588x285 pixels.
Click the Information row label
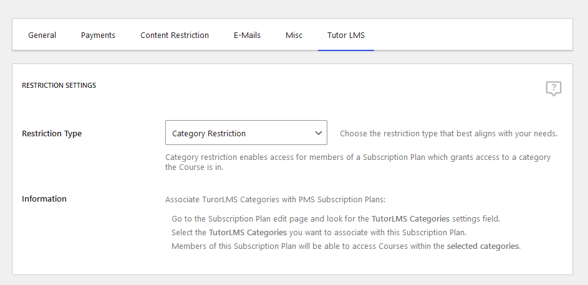click(x=44, y=199)
